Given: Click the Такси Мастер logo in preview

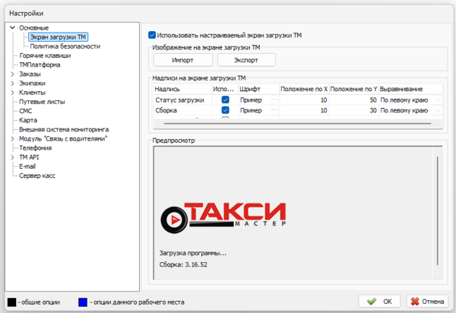Looking at the screenshot, I should 223,216.
